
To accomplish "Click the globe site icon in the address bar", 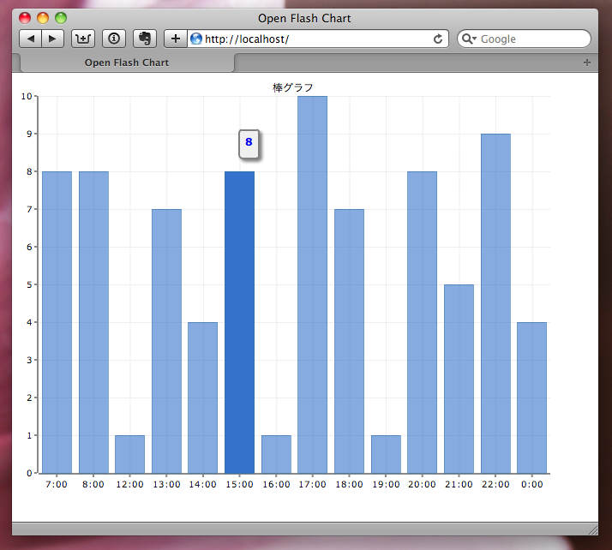I will pyautogui.click(x=196, y=39).
